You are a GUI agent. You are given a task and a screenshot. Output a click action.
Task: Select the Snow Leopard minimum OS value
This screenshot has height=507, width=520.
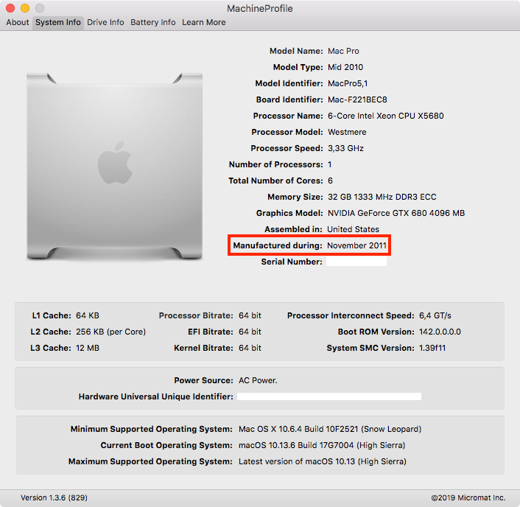pyautogui.click(x=330, y=430)
